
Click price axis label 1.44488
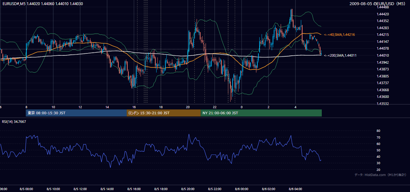tap(383, 7)
